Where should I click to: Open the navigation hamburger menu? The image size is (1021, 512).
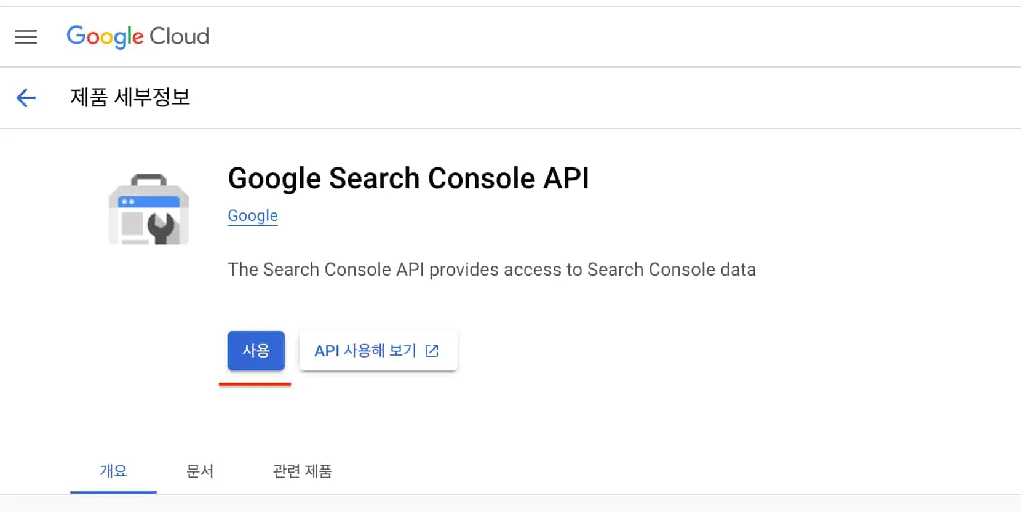click(x=26, y=37)
